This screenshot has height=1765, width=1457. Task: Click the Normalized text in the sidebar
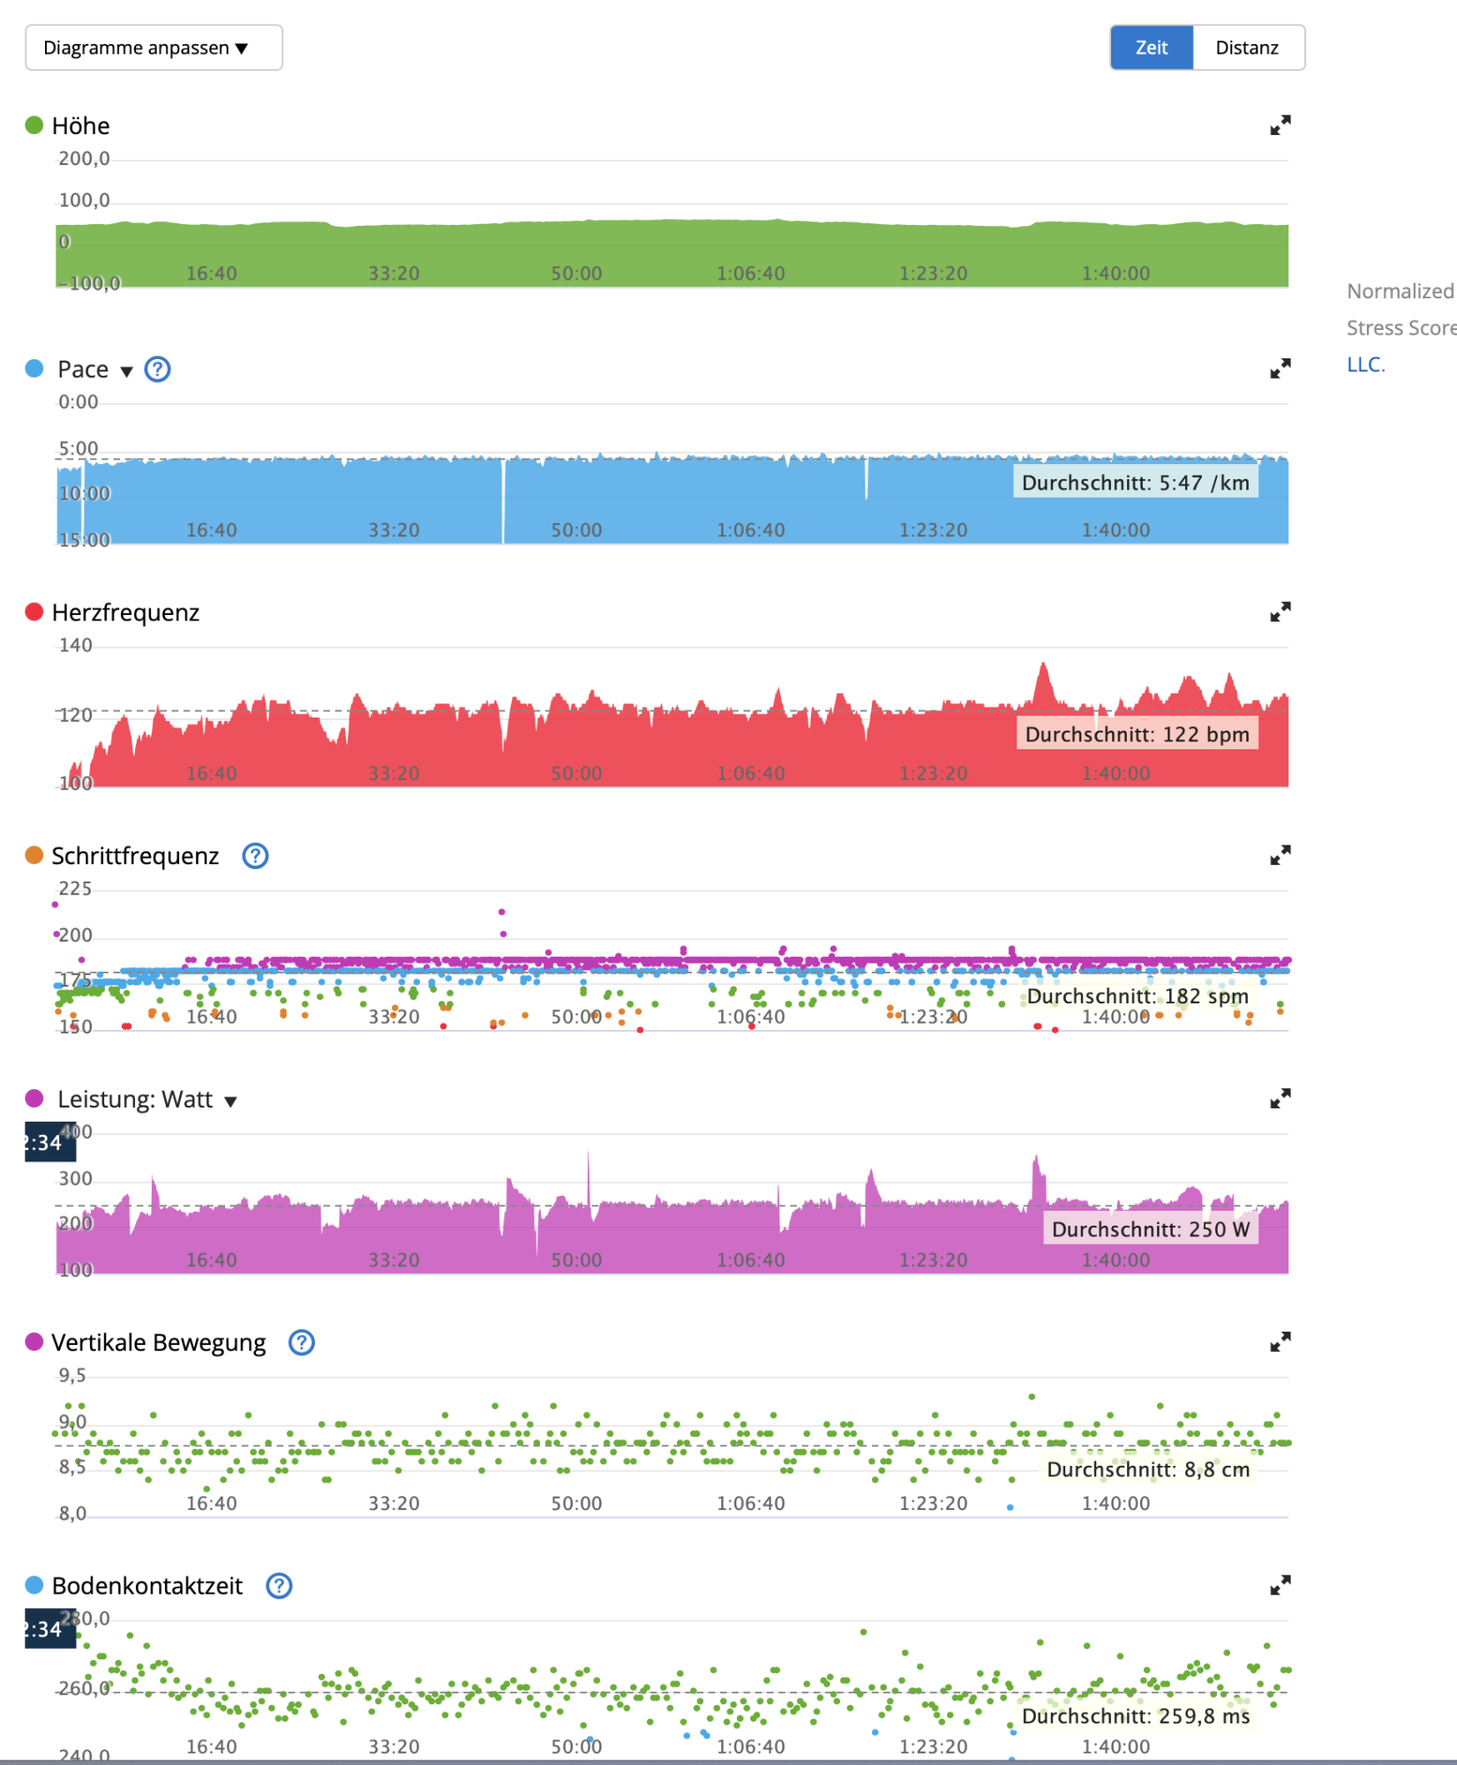pyautogui.click(x=1401, y=291)
